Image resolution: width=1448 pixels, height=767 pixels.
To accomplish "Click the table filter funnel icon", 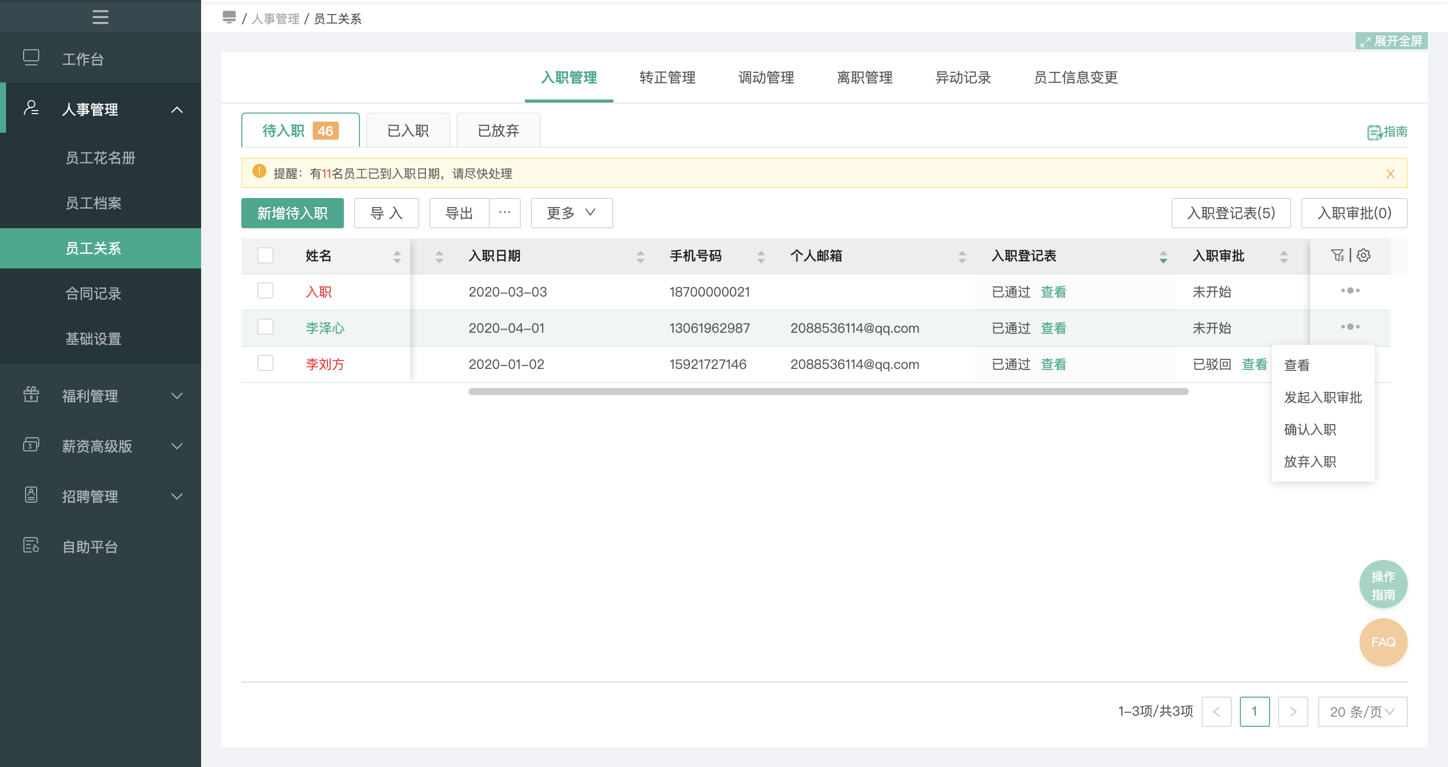I will [1337, 256].
